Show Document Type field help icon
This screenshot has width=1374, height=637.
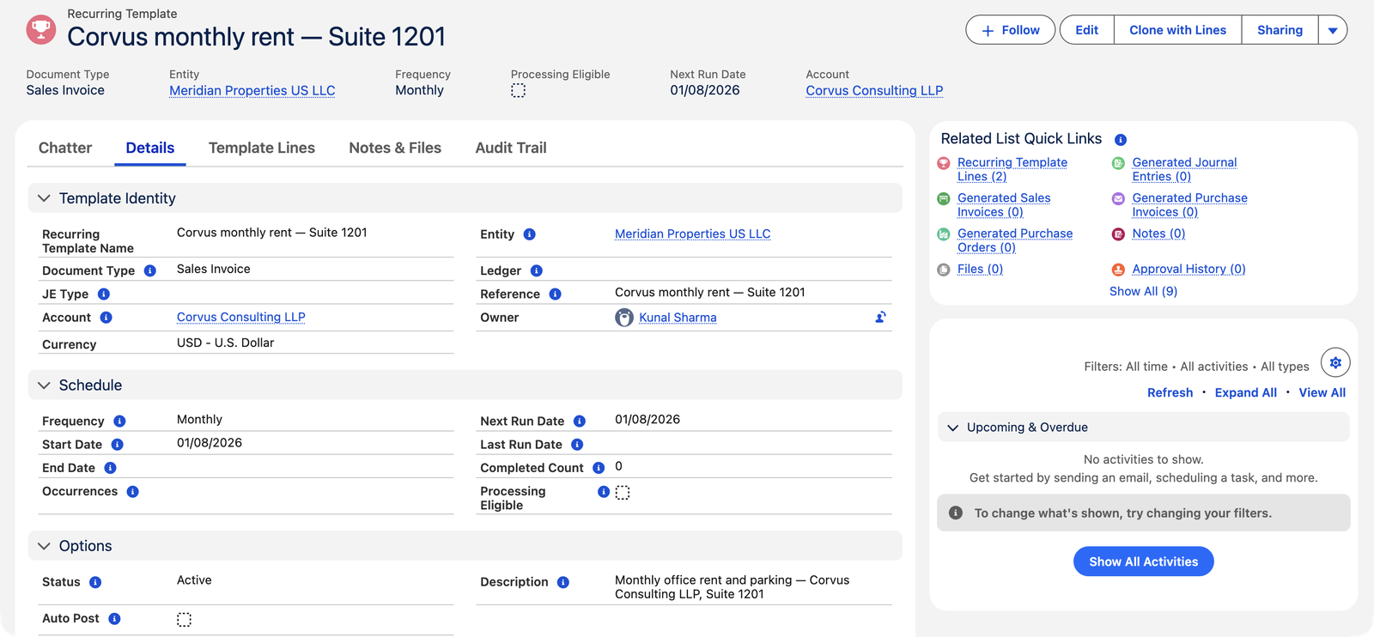150,270
